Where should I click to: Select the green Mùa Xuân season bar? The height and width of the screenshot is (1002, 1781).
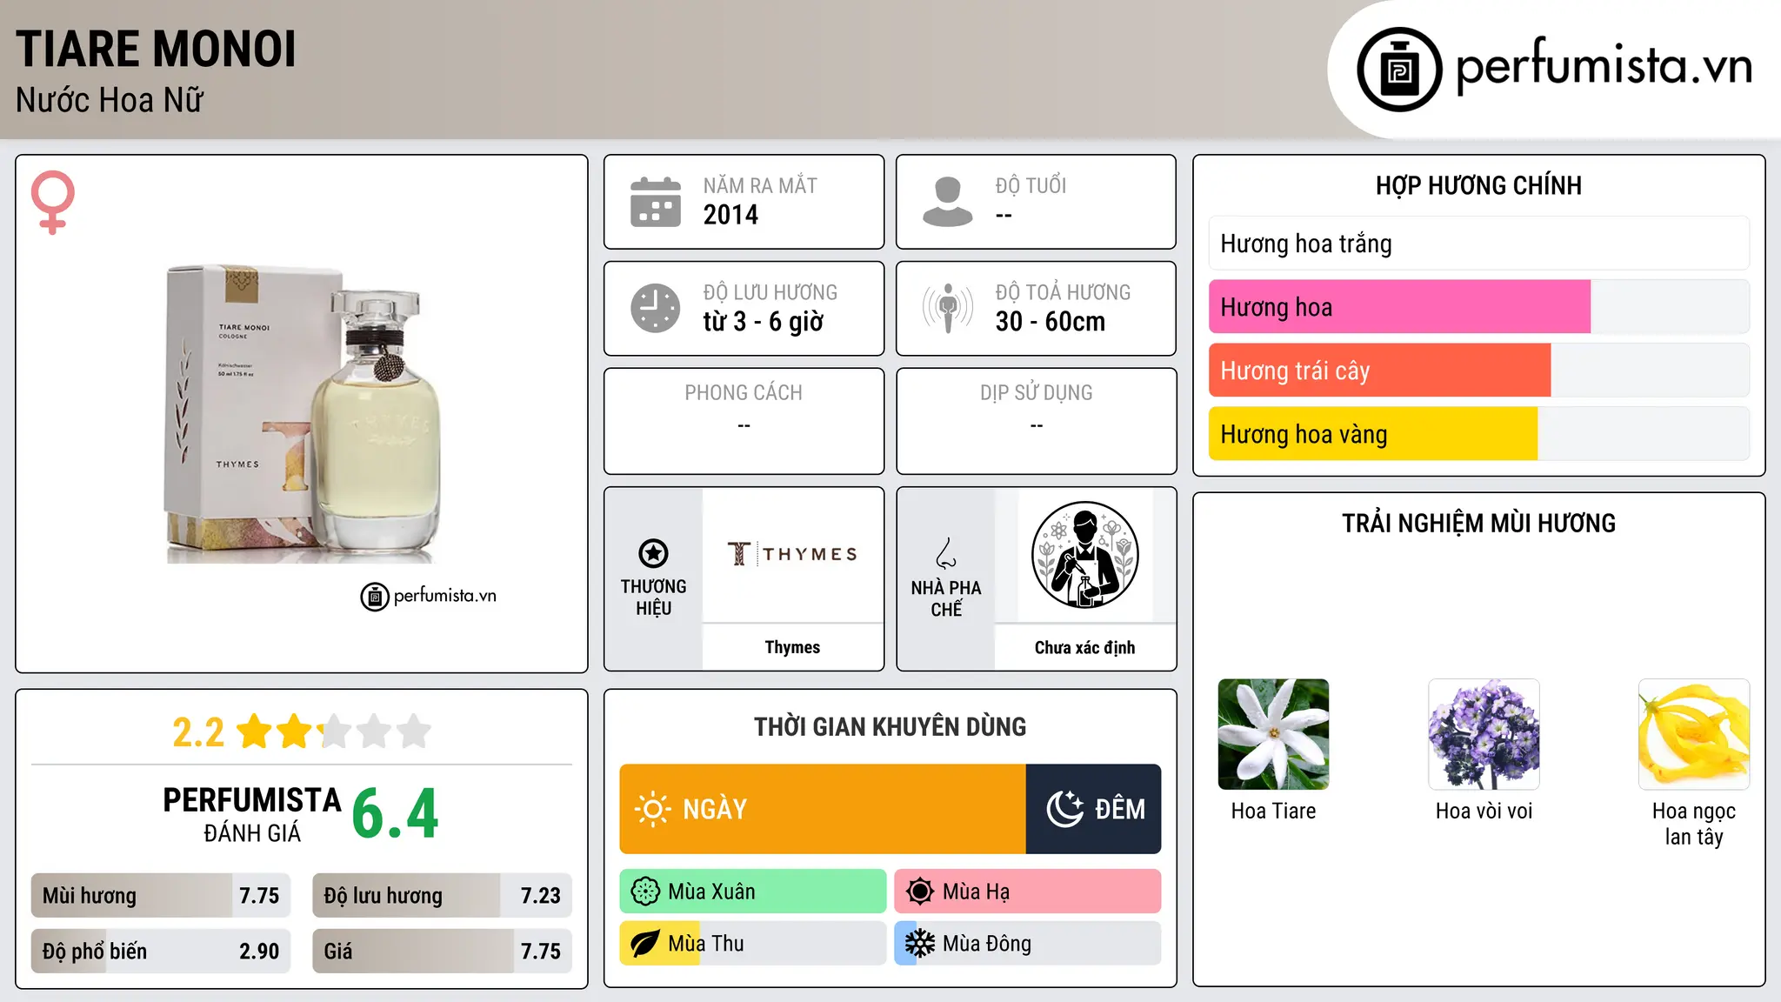(753, 892)
